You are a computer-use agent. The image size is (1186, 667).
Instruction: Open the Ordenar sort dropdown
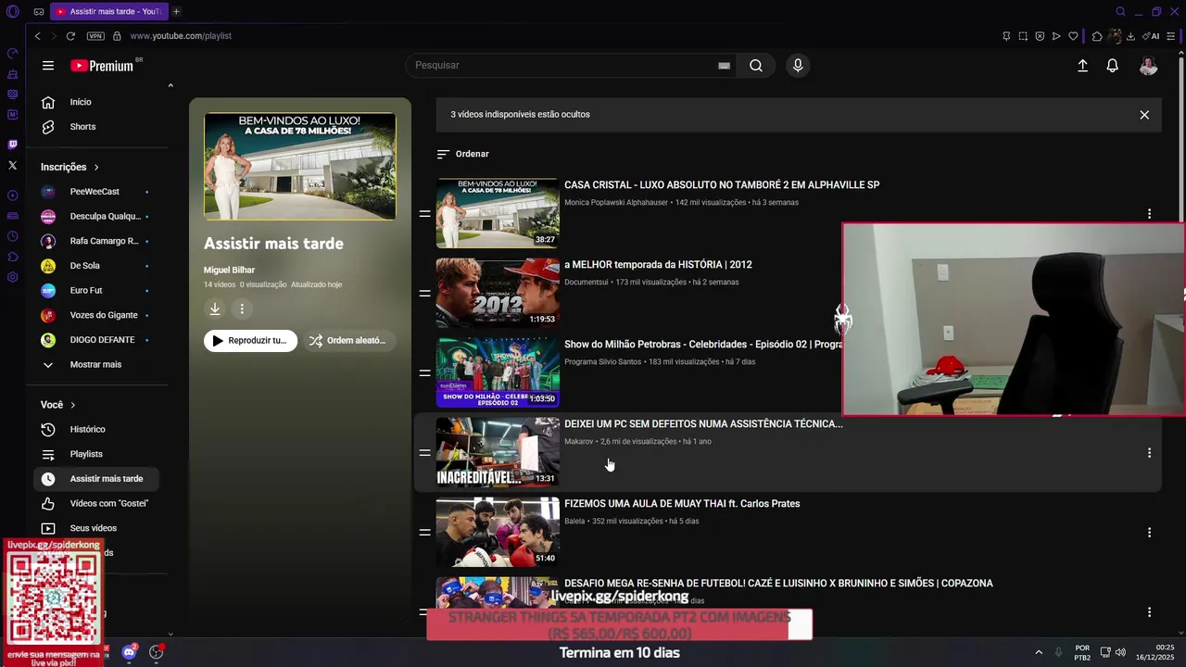[462, 154]
